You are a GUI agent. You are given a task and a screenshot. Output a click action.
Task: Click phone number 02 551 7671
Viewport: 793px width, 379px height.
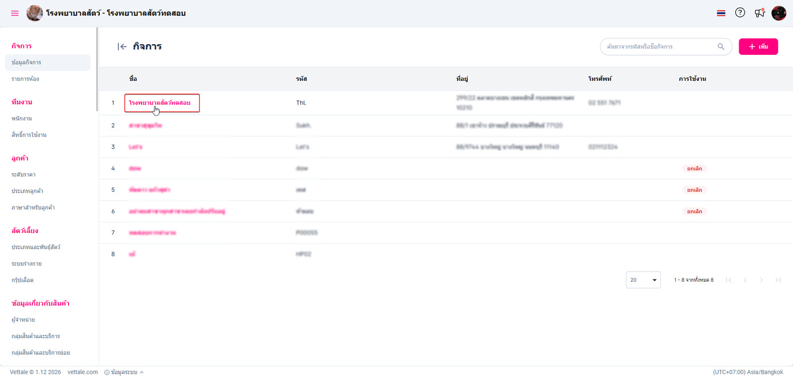coord(604,103)
